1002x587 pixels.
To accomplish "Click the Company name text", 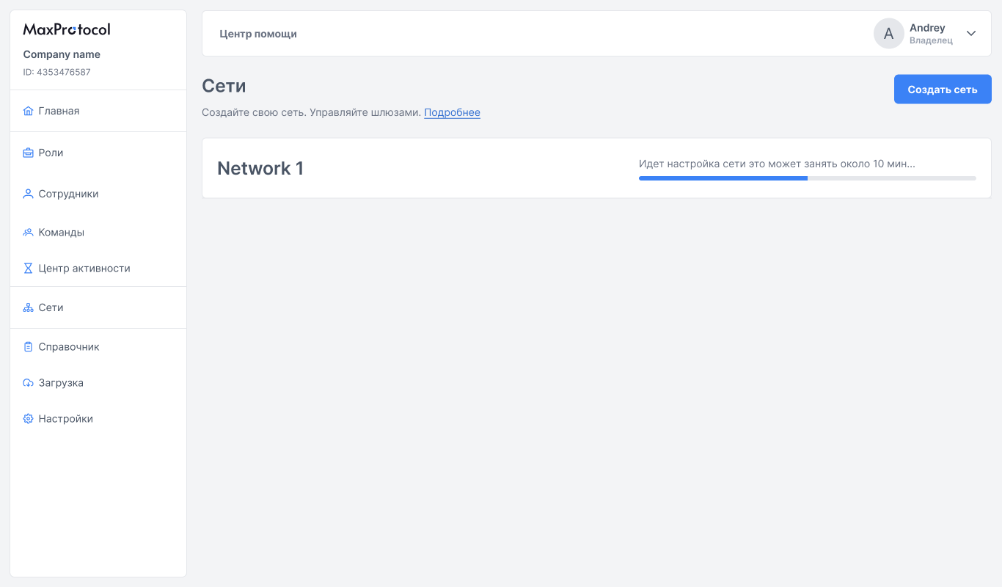I will pos(62,54).
